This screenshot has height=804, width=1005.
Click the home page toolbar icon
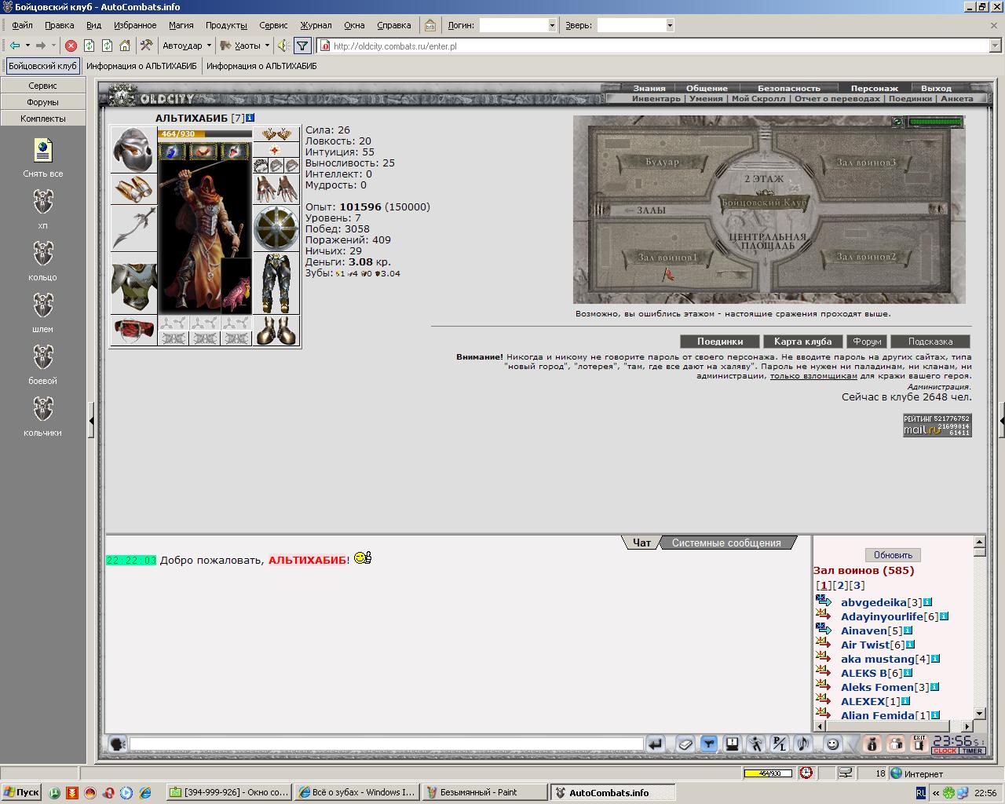click(x=125, y=46)
